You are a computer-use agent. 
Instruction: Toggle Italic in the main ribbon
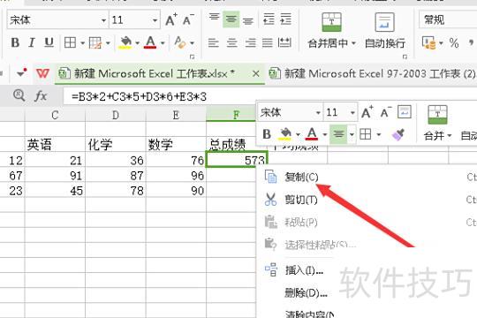tap(32, 42)
